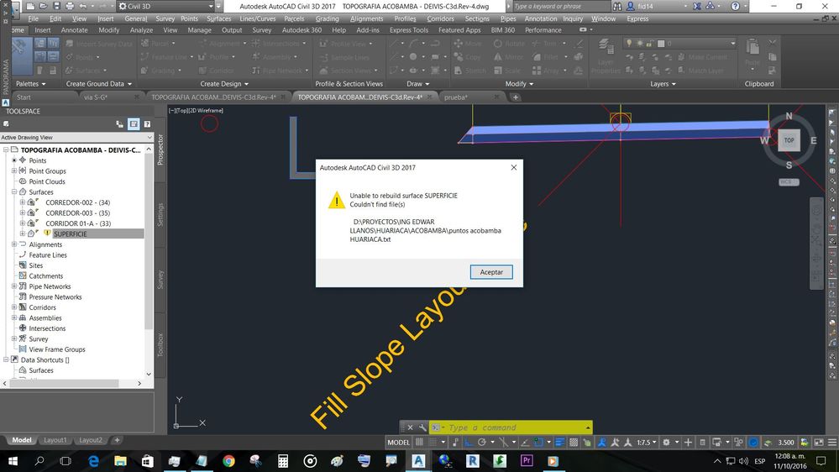The image size is (839, 472).
Task: Click the Undo arrow in quick access toolbar
Action: click(x=83, y=7)
